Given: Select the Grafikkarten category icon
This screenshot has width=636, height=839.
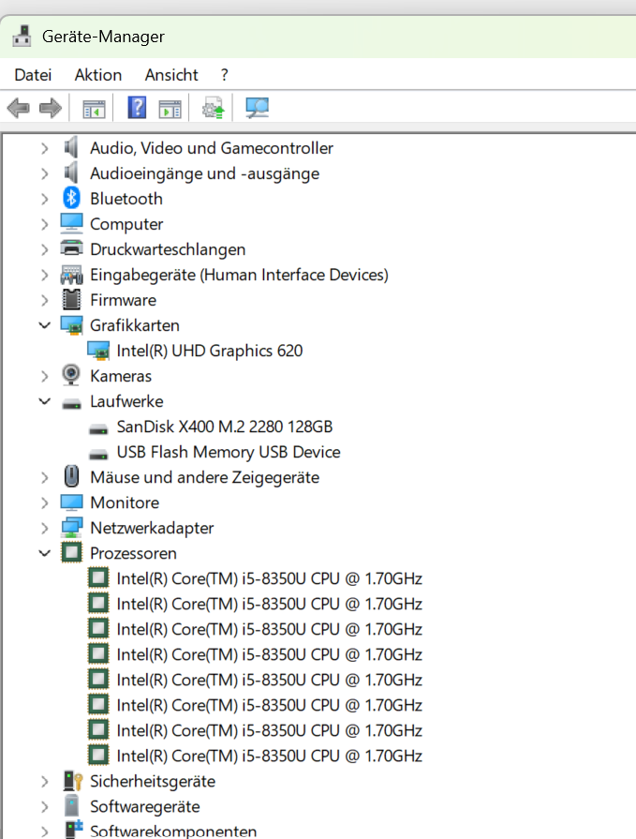Looking at the screenshot, I should point(71,325).
